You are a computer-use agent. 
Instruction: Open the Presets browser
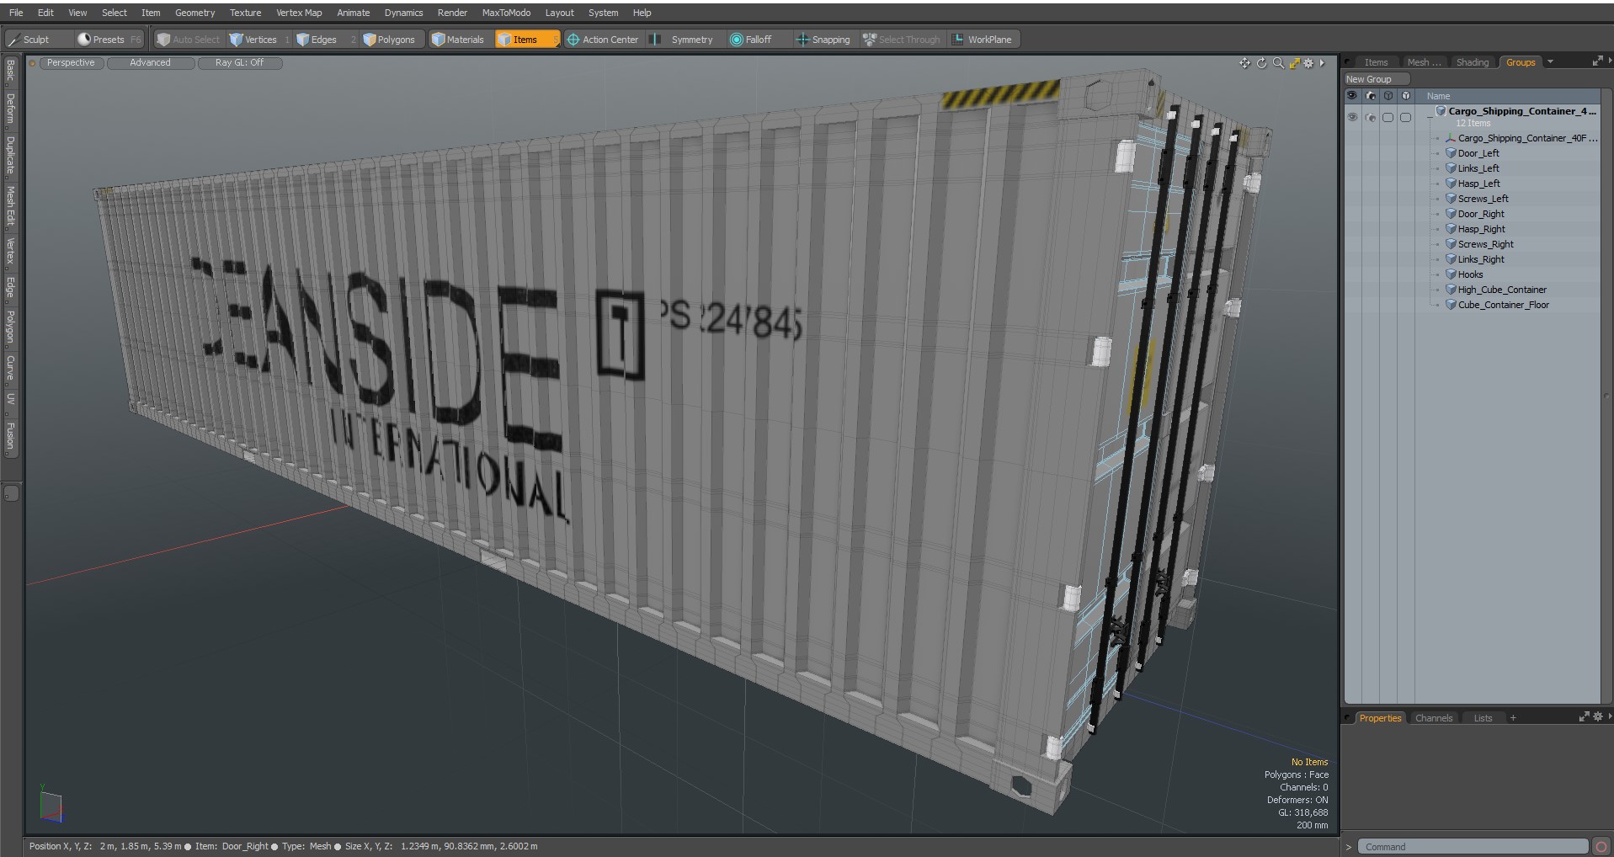109,40
